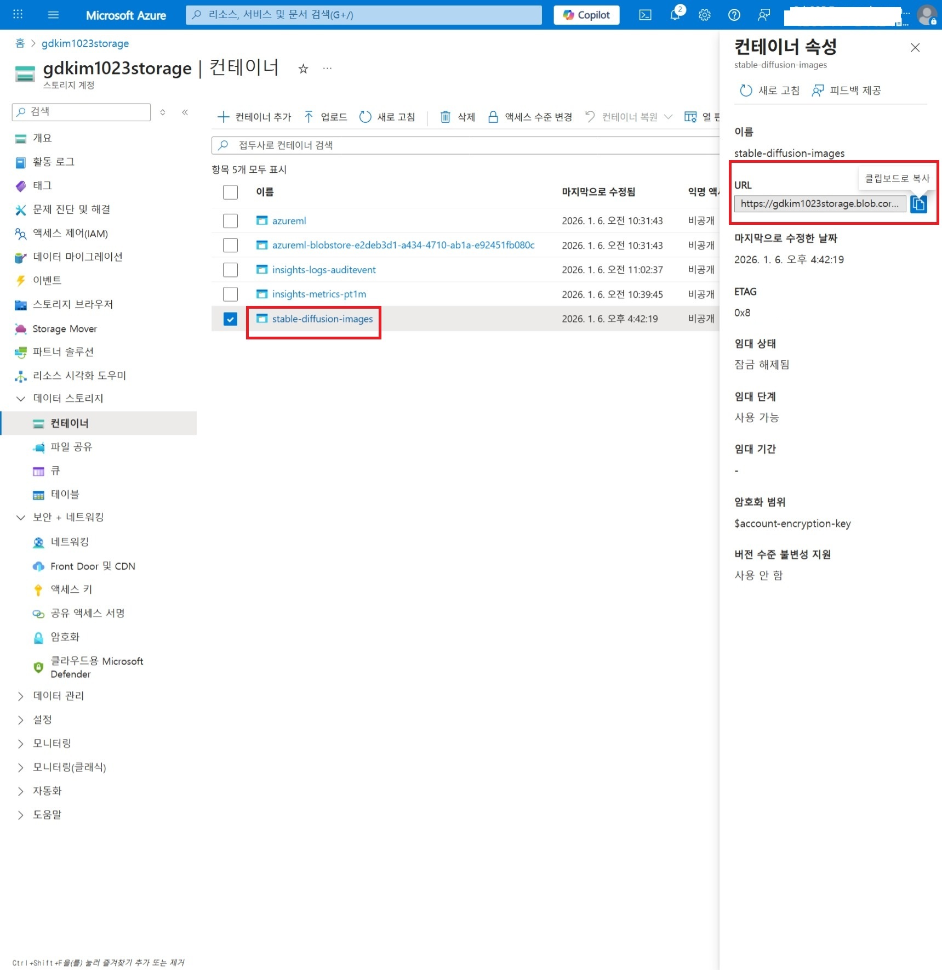This screenshot has width=942, height=970.
Task: Click the user account avatar
Action: click(927, 15)
